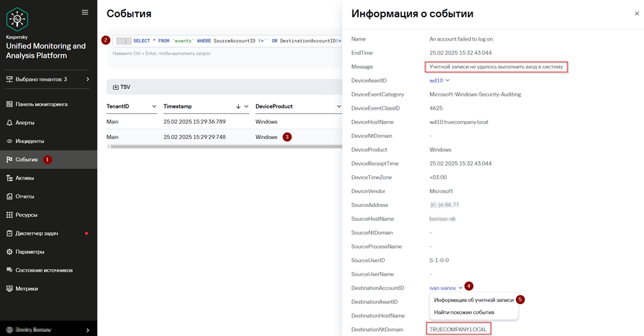The height and width of the screenshot is (336, 644).
Task: Select event row timestamped 15:29:36.789
Action: tap(224, 122)
